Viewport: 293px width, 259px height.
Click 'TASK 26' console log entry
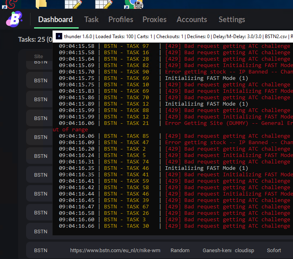tap(138, 213)
